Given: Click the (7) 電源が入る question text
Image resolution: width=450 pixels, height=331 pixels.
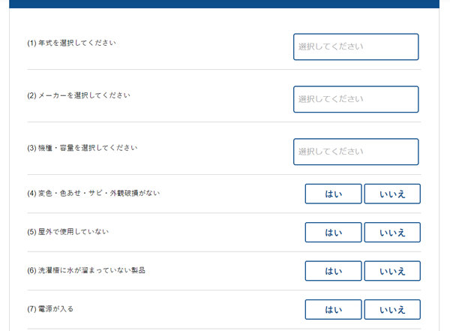Looking at the screenshot, I should click(50, 309).
